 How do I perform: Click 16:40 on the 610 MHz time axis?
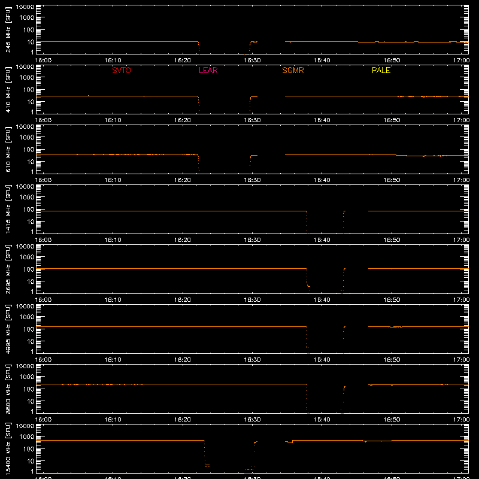pos(322,180)
